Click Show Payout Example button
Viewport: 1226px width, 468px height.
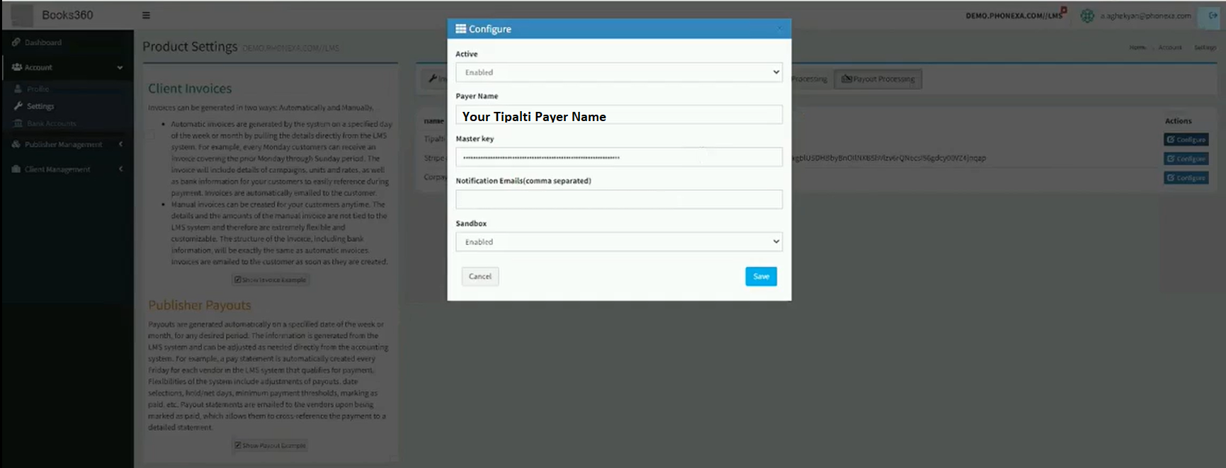point(271,445)
